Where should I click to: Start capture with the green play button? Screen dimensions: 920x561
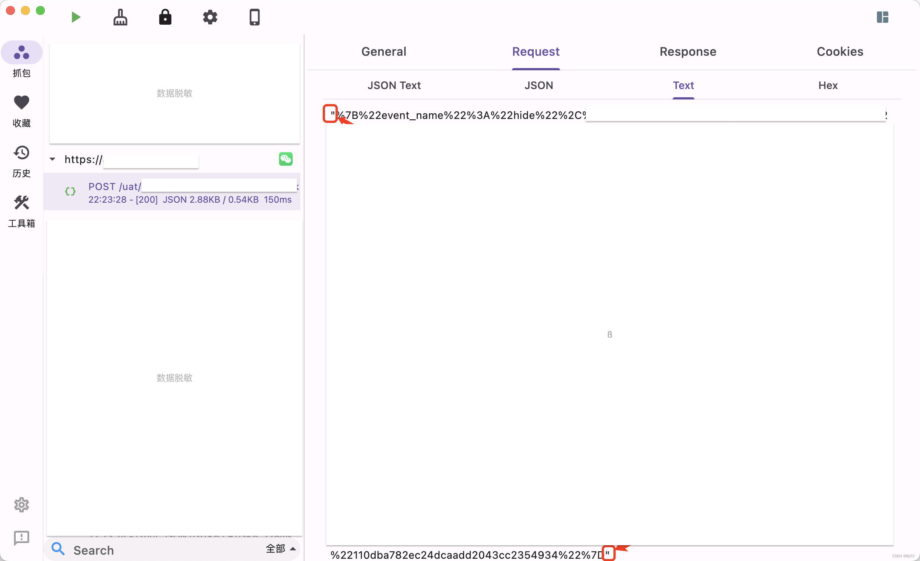(76, 17)
